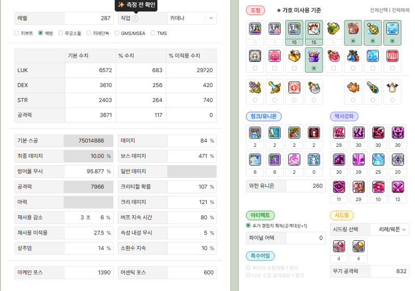Image resolution: width=415 pixels, height=291 pixels.
Task: Click the red flaming potion doping icon
Action: pos(353,29)
